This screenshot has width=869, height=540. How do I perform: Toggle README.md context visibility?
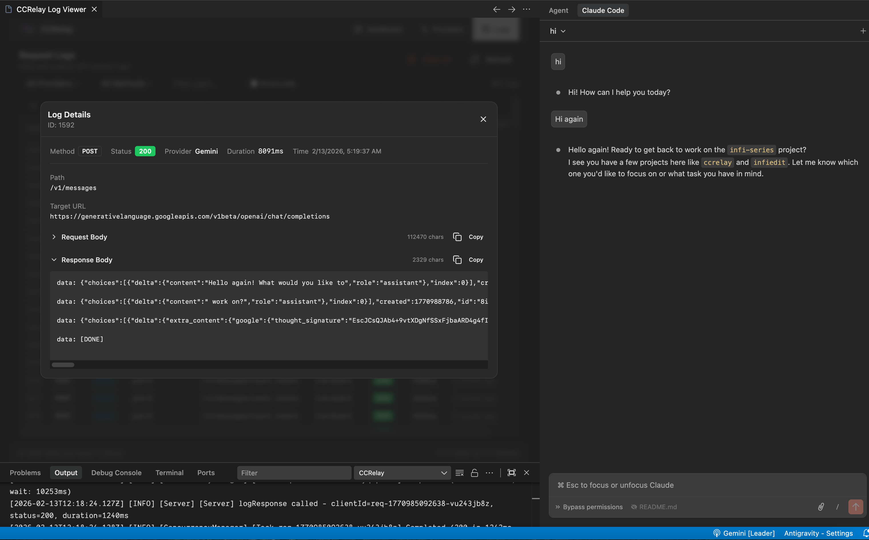pyautogui.click(x=654, y=507)
